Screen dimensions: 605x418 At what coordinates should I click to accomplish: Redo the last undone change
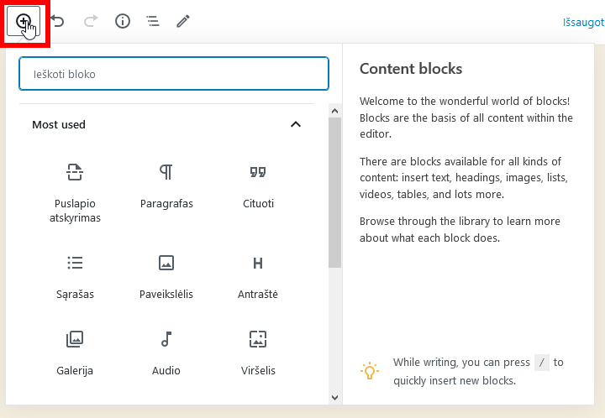(x=91, y=21)
